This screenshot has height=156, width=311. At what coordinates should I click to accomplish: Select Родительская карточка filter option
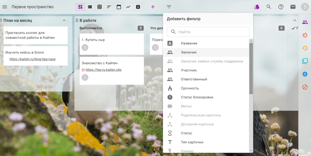pos(206,115)
